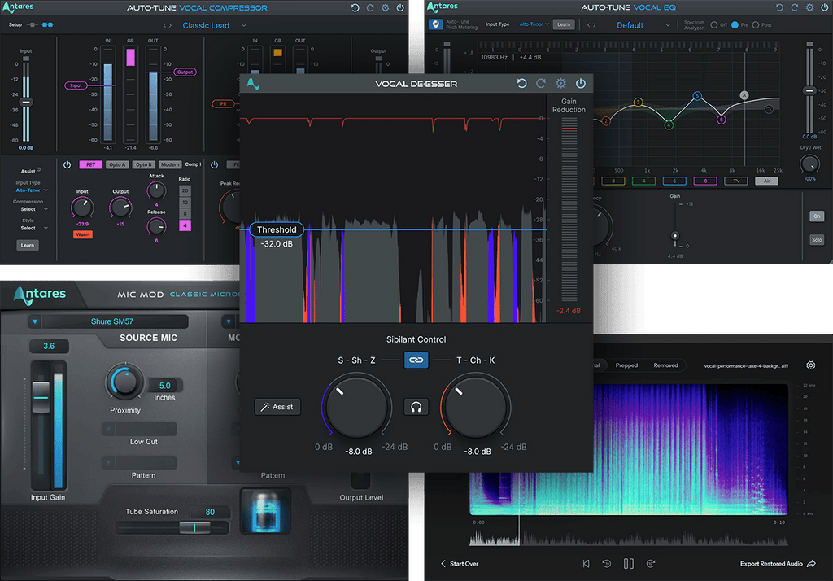Toggle the Comp I power switch
The height and width of the screenshot is (581, 833).
[68, 165]
